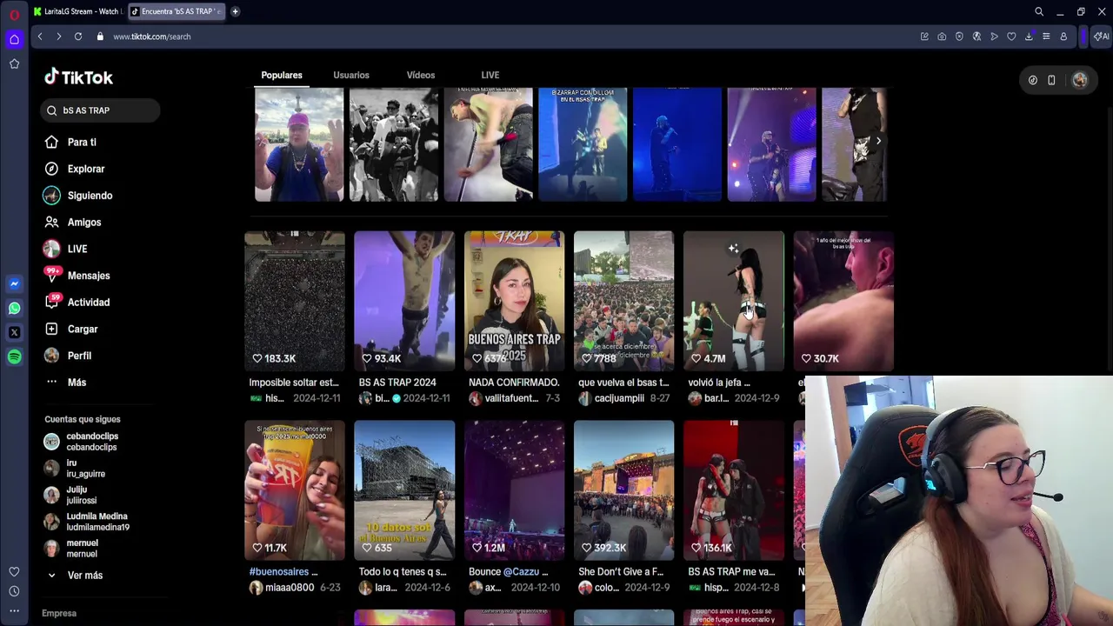Open author cacijuampiii profile
Screen dimensions: 1113x626
pos(619,398)
